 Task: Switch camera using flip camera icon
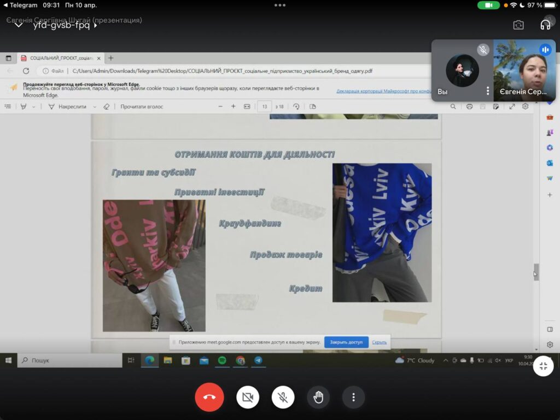click(x=518, y=25)
